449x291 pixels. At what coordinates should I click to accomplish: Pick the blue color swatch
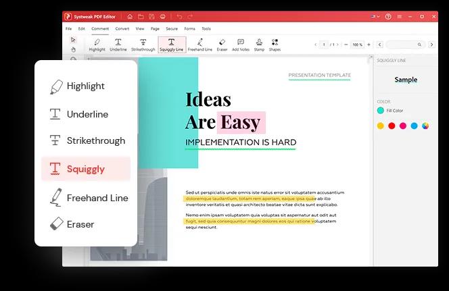414,126
